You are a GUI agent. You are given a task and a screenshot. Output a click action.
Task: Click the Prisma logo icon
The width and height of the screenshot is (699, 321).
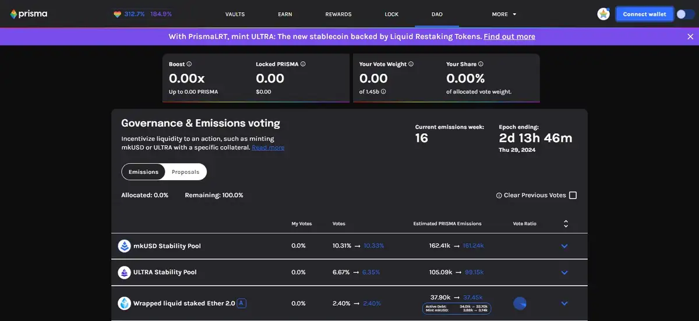[x=14, y=14]
